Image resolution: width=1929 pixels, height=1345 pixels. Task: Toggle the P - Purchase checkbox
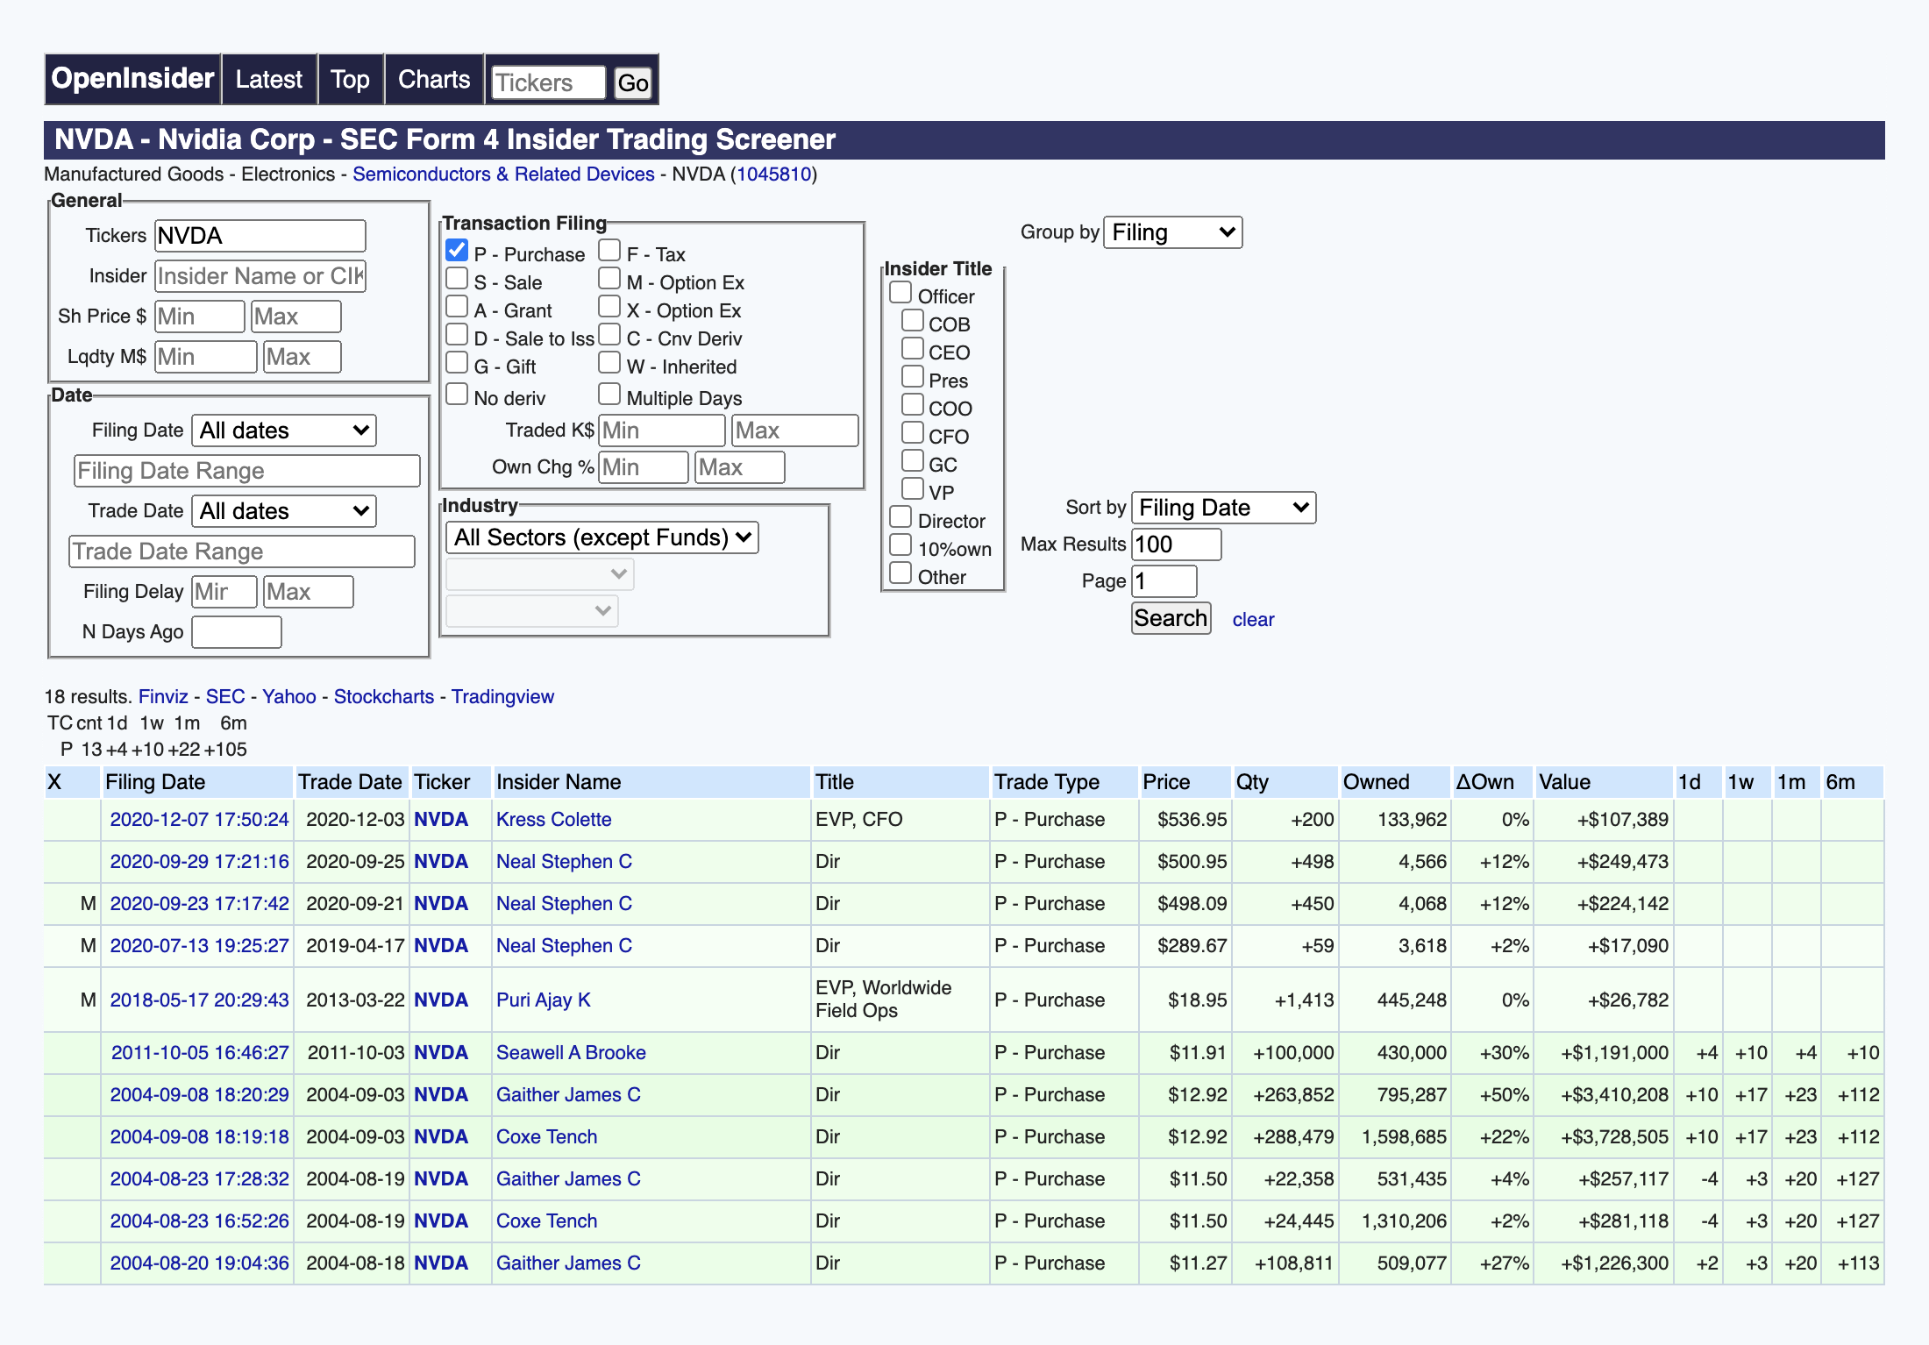457,251
